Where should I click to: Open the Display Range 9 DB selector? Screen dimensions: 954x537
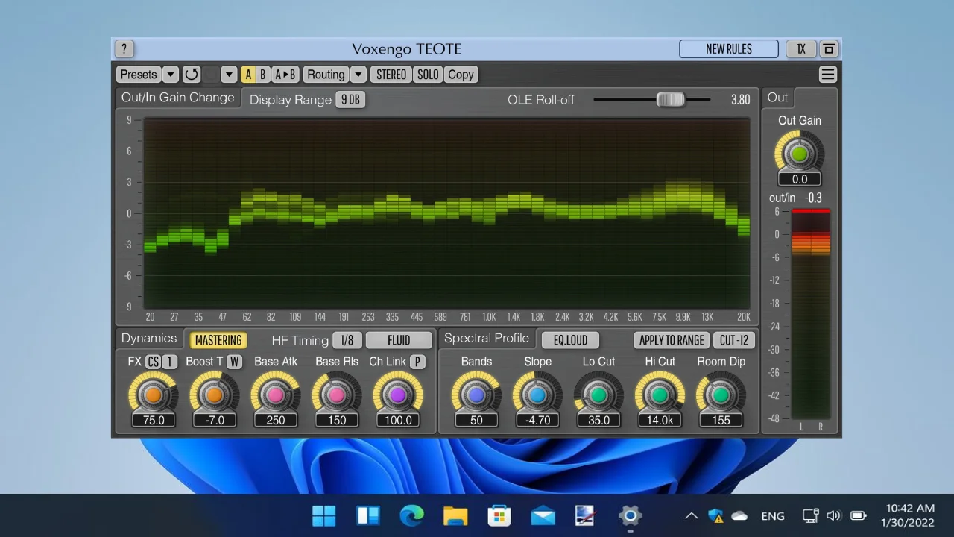point(350,100)
